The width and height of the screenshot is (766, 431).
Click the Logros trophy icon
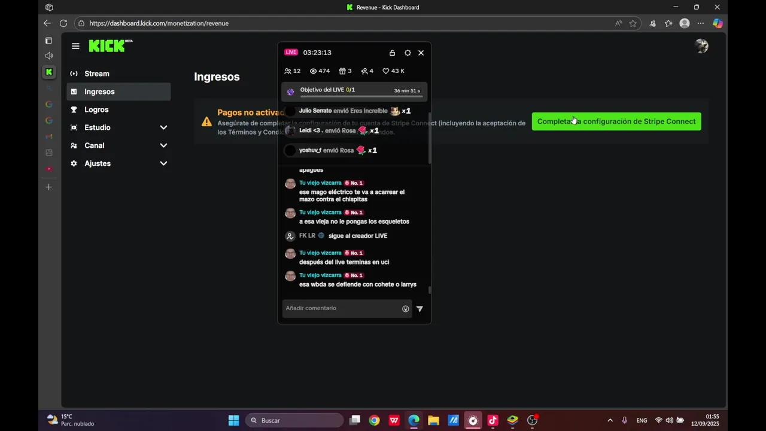tap(74, 110)
